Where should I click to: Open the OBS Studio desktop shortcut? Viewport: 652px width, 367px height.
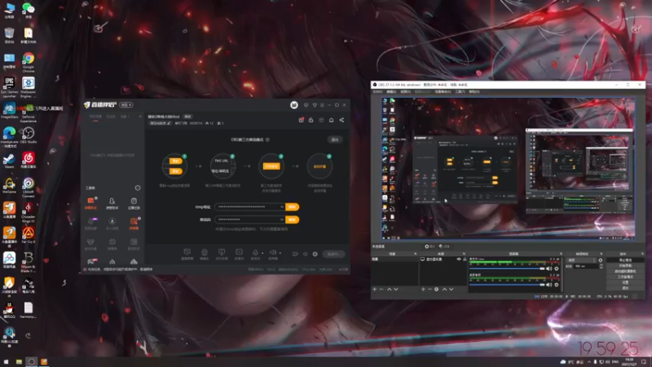click(x=29, y=135)
